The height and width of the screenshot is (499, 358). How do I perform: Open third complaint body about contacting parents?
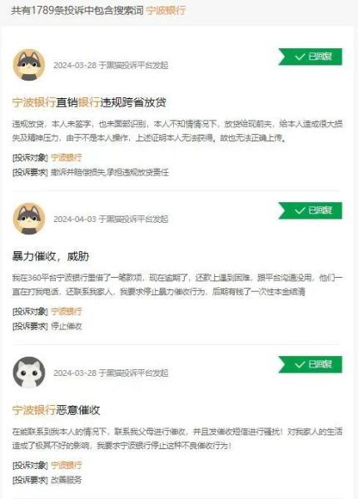[x=177, y=438]
